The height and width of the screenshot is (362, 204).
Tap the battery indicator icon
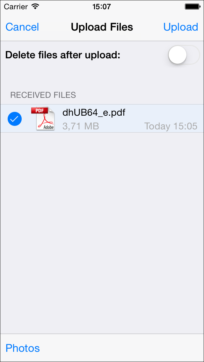193,6
